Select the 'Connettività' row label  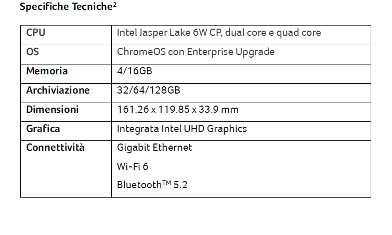pos(55,148)
